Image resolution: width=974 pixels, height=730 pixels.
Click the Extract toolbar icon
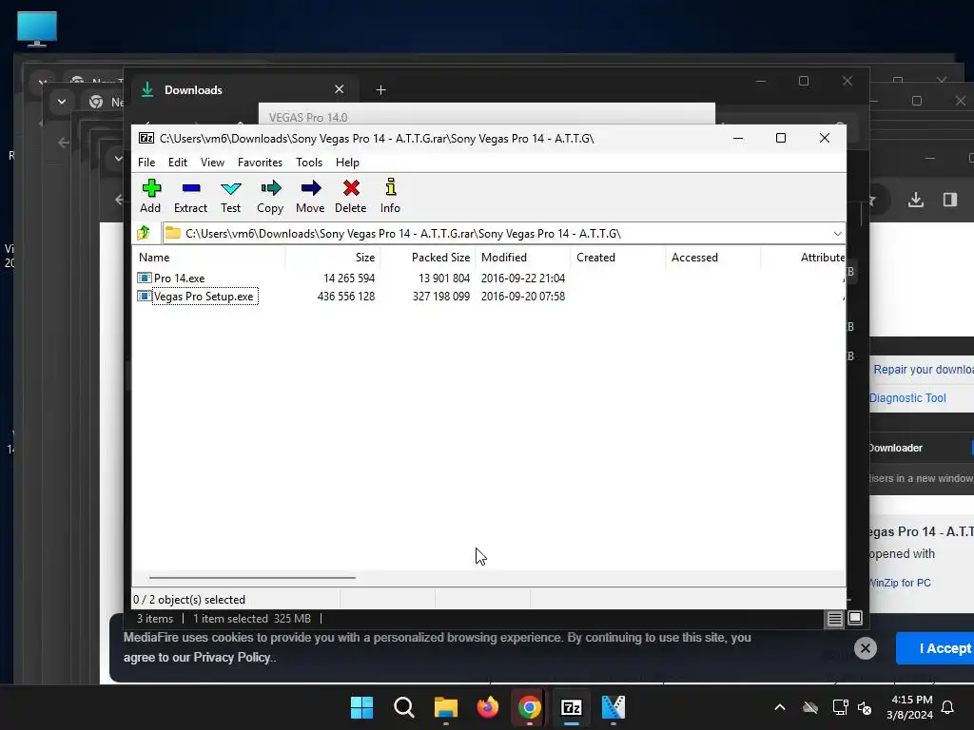click(190, 188)
